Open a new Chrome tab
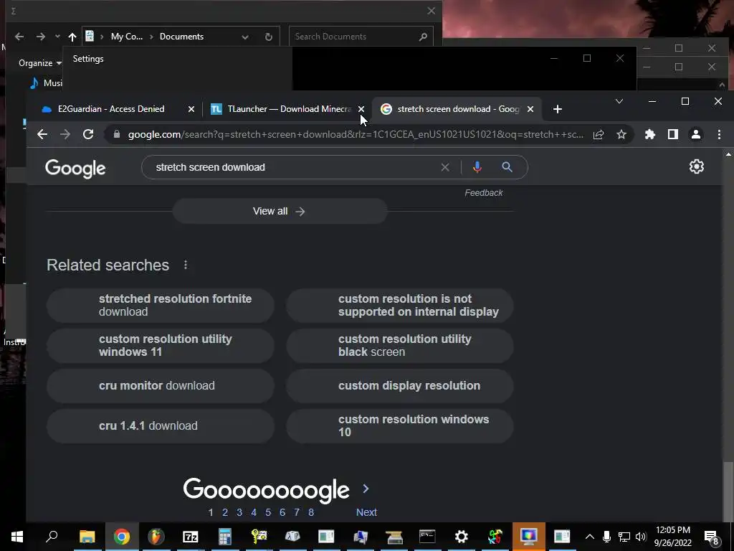The height and width of the screenshot is (551, 734). tap(557, 109)
